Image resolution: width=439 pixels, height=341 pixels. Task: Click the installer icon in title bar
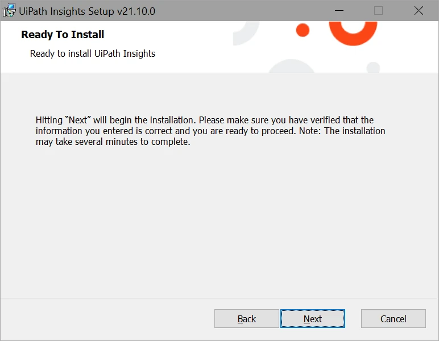(x=9, y=11)
